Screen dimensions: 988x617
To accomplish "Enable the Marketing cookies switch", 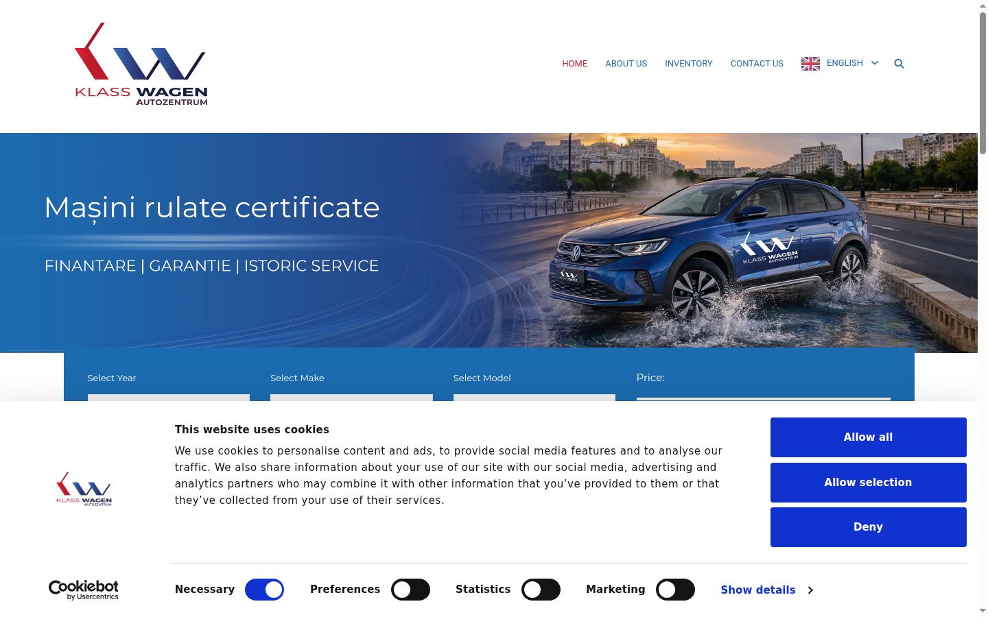I will (x=675, y=590).
